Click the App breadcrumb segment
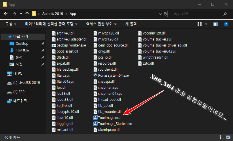Viewport: 233px width, 141px height. tap(73, 14)
